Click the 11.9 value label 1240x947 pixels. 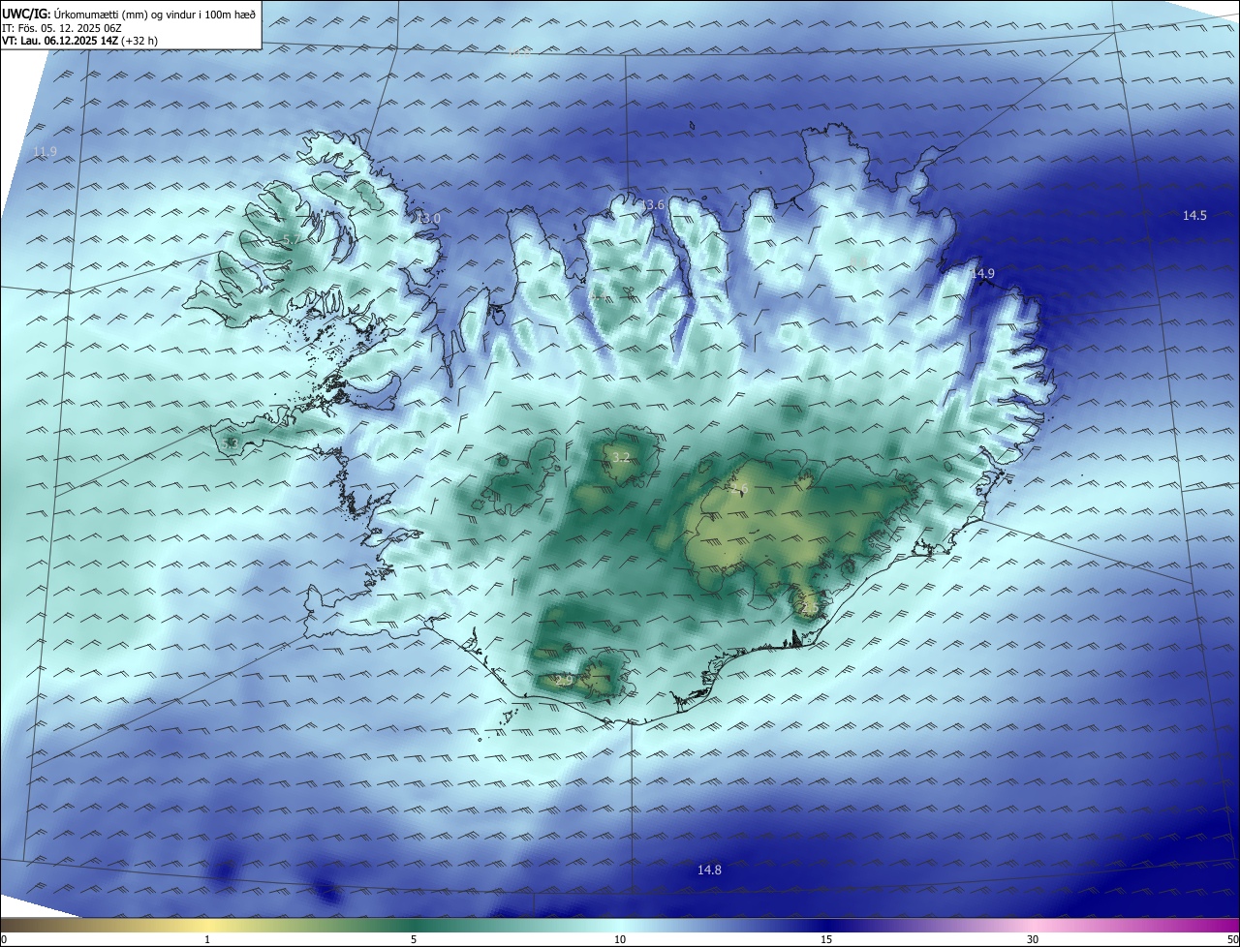(46, 152)
